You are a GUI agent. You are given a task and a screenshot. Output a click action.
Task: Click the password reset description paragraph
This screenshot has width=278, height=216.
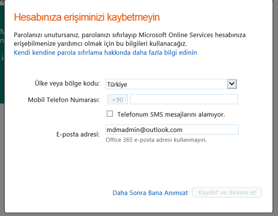pyautogui.click(x=130, y=39)
